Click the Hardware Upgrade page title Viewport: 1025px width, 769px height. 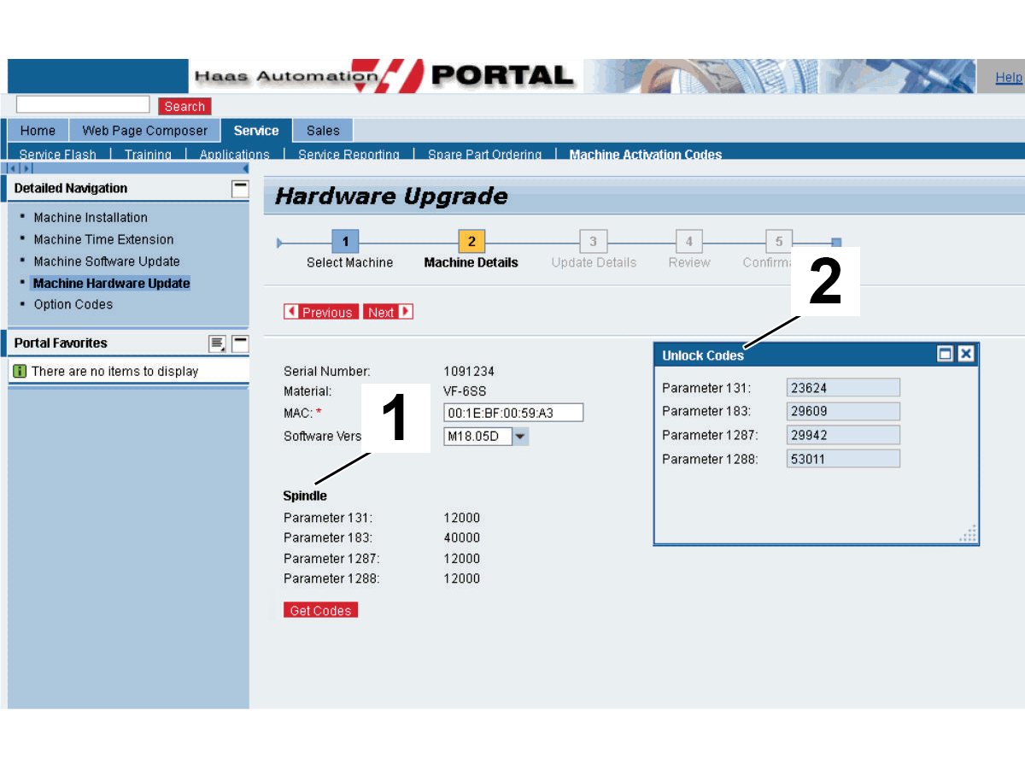click(x=391, y=197)
